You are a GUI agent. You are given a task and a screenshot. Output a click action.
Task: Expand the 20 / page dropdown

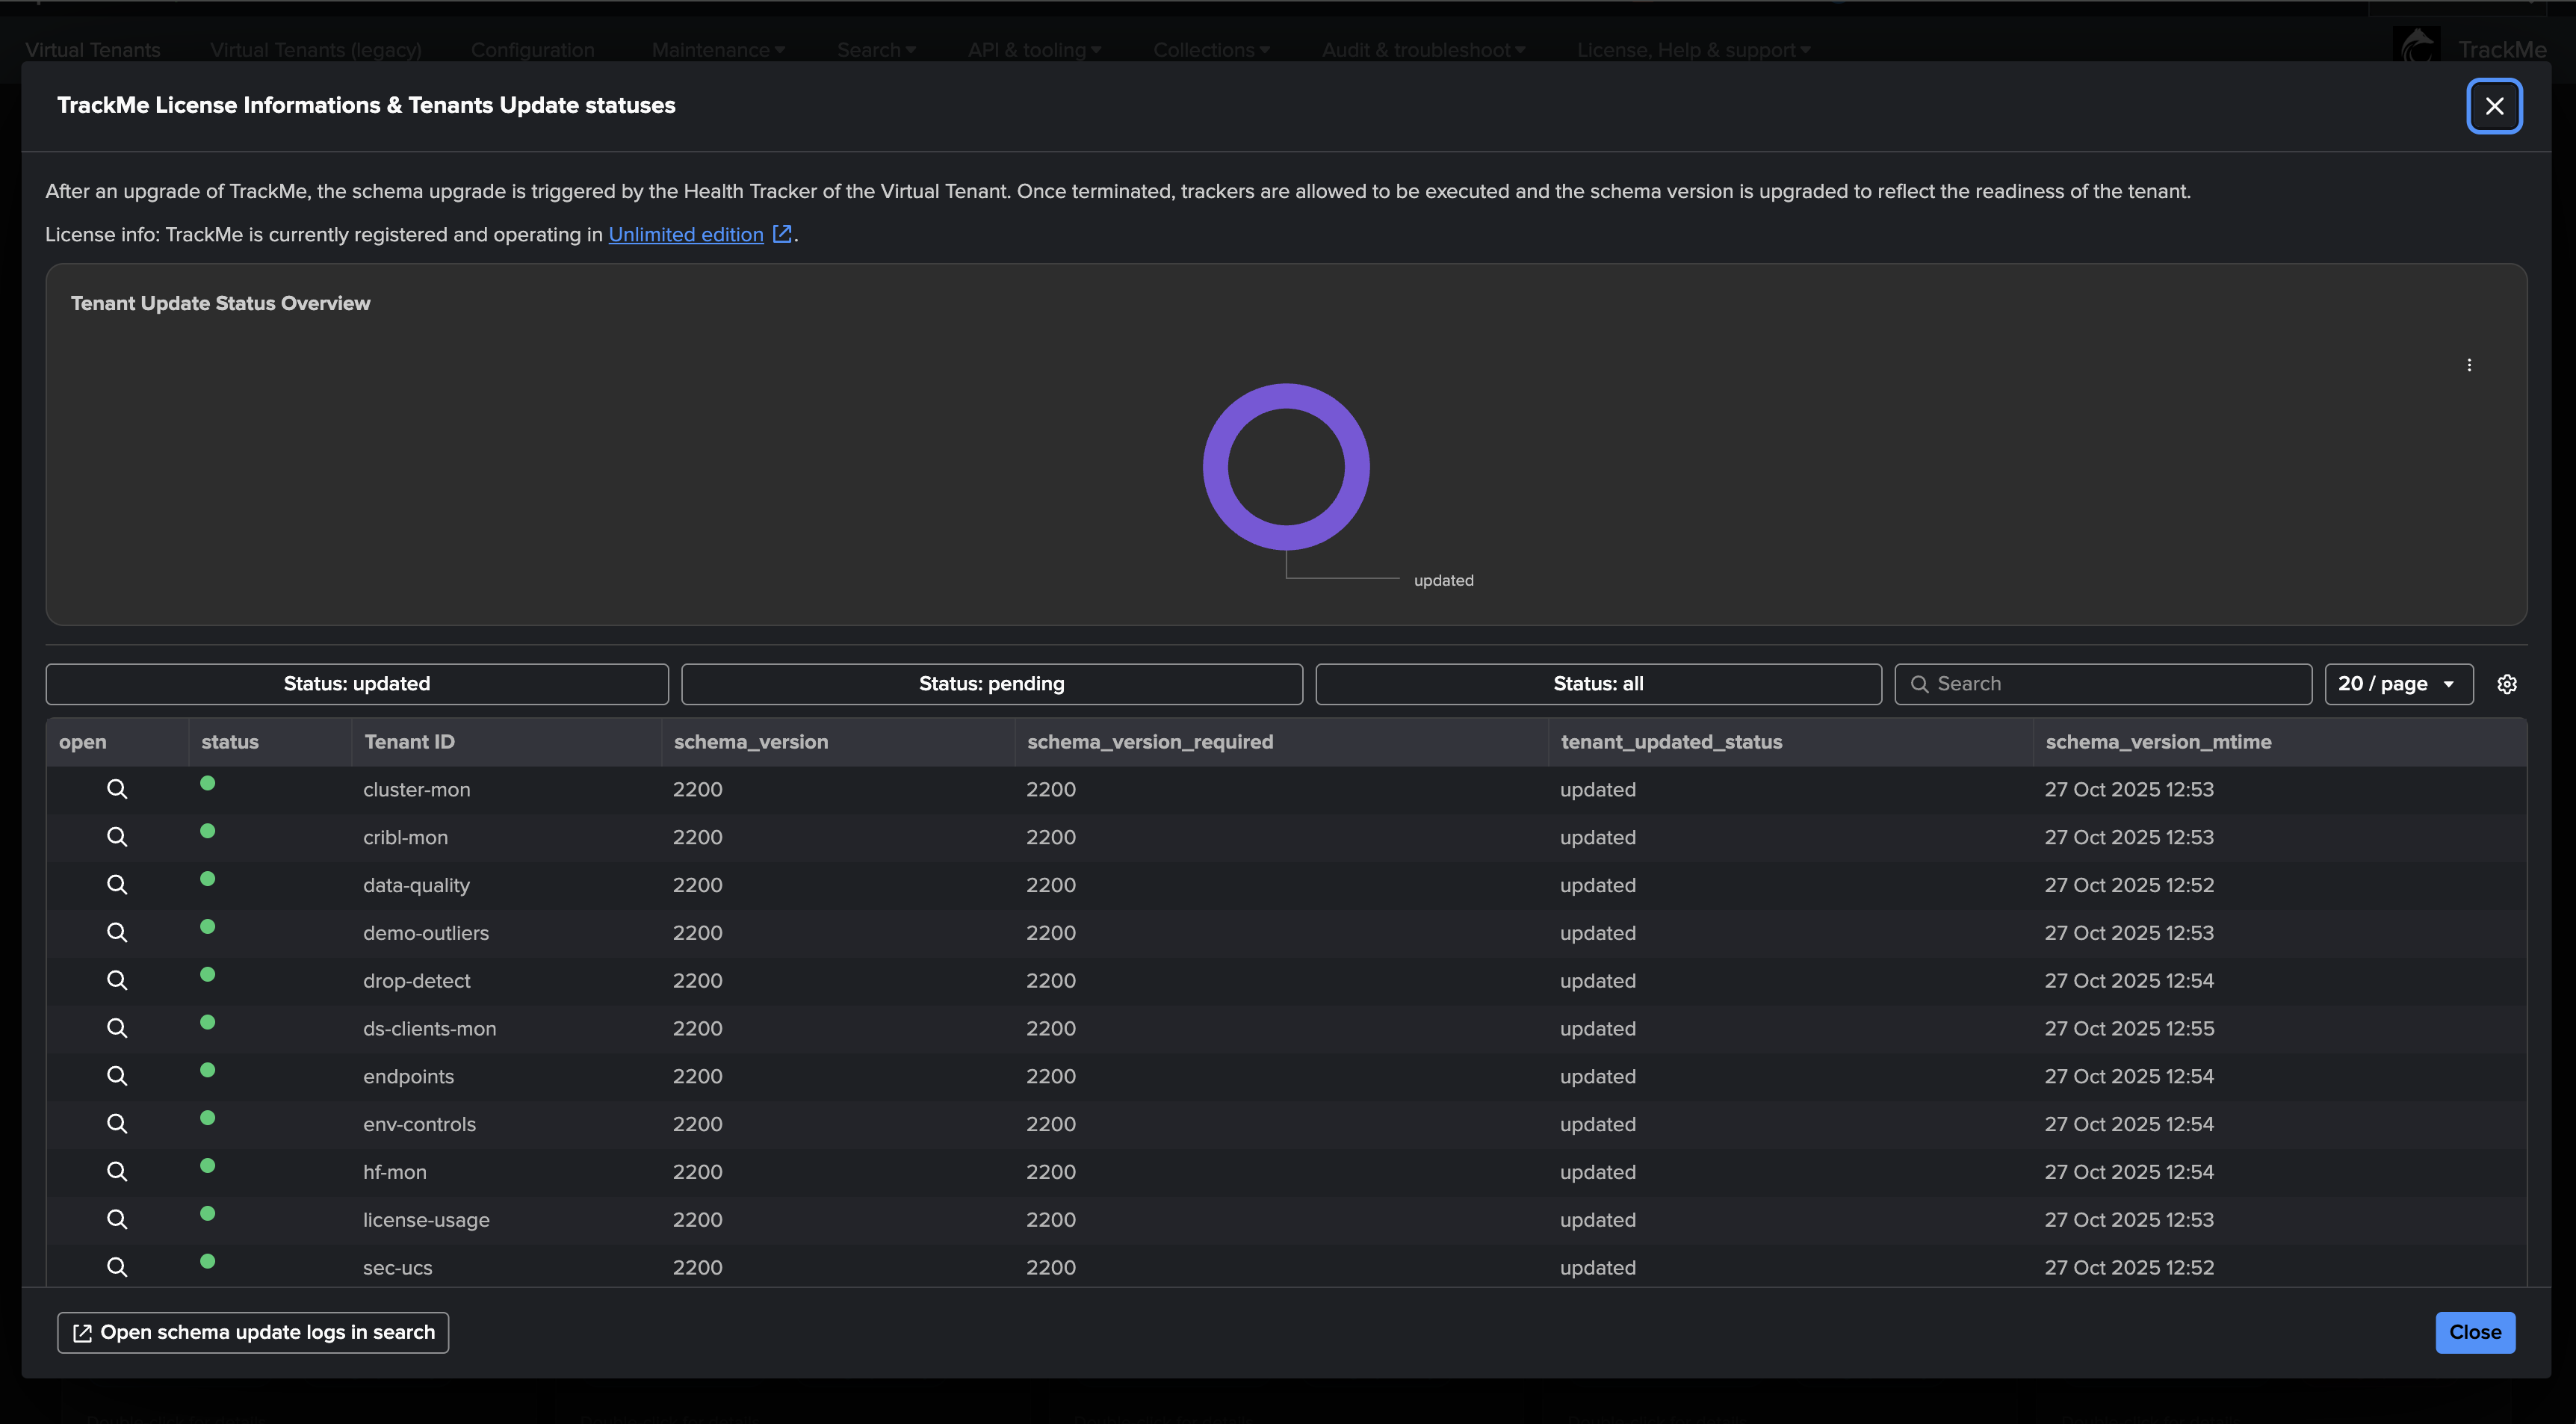point(2397,684)
